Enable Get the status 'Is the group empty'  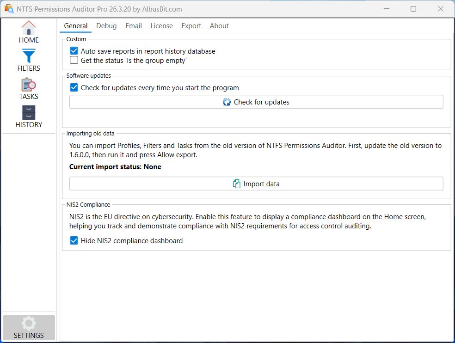click(x=74, y=60)
